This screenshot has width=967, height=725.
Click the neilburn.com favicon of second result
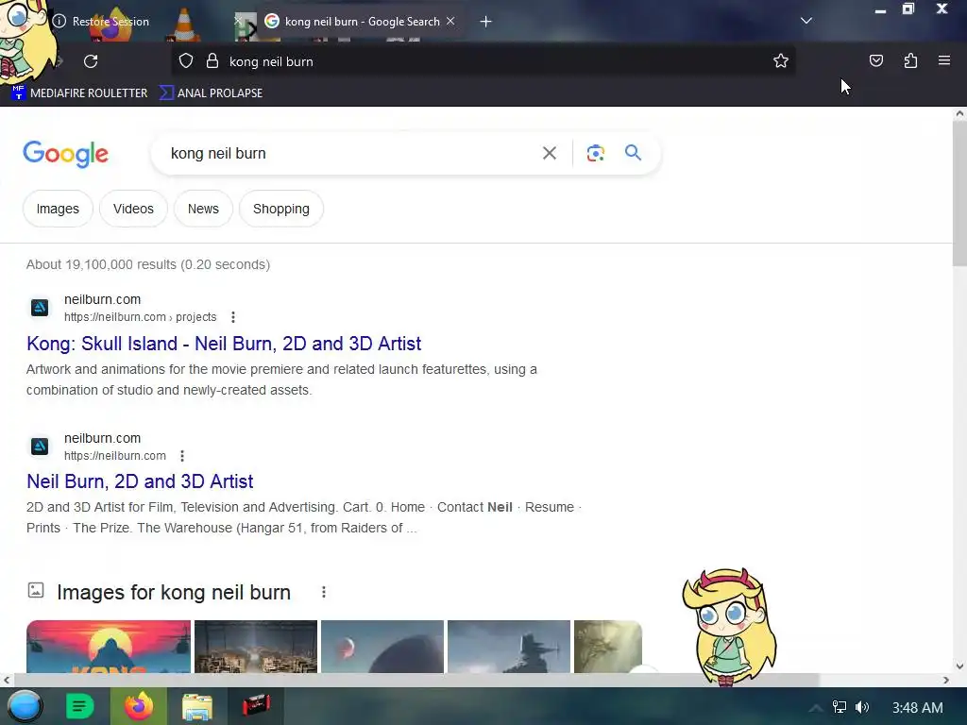(x=40, y=446)
